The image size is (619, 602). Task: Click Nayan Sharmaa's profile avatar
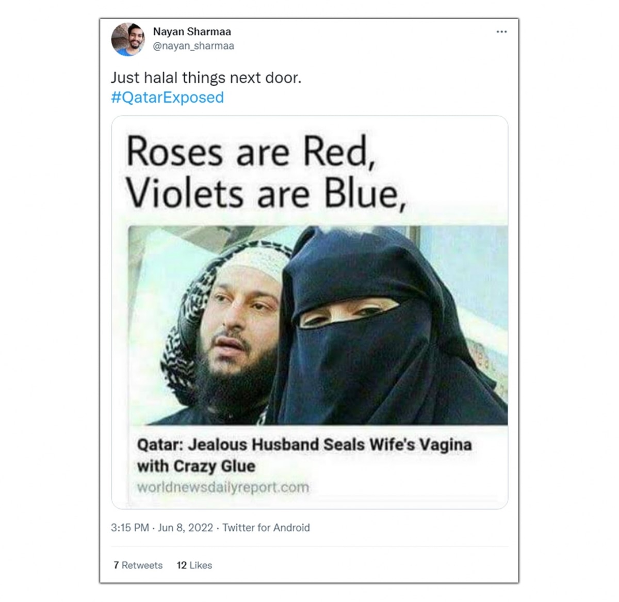pyautogui.click(x=128, y=39)
